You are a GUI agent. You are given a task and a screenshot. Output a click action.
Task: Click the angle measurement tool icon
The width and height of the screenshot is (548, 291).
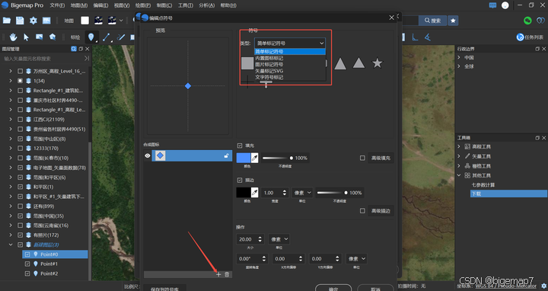click(x=428, y=37)
